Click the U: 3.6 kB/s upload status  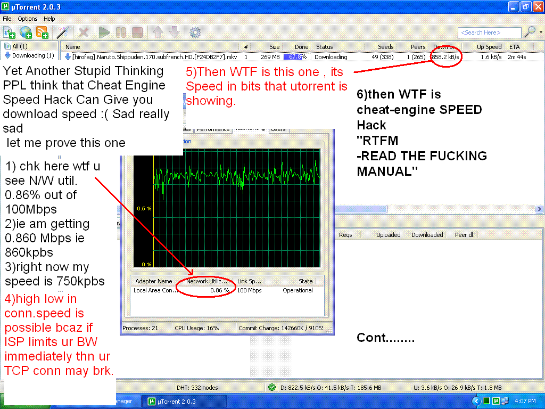(x=457, y=388)
